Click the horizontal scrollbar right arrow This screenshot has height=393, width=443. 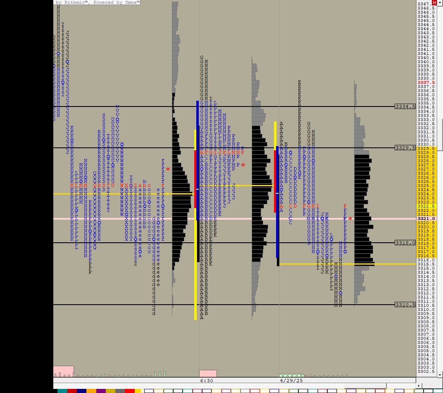point(419,386)
